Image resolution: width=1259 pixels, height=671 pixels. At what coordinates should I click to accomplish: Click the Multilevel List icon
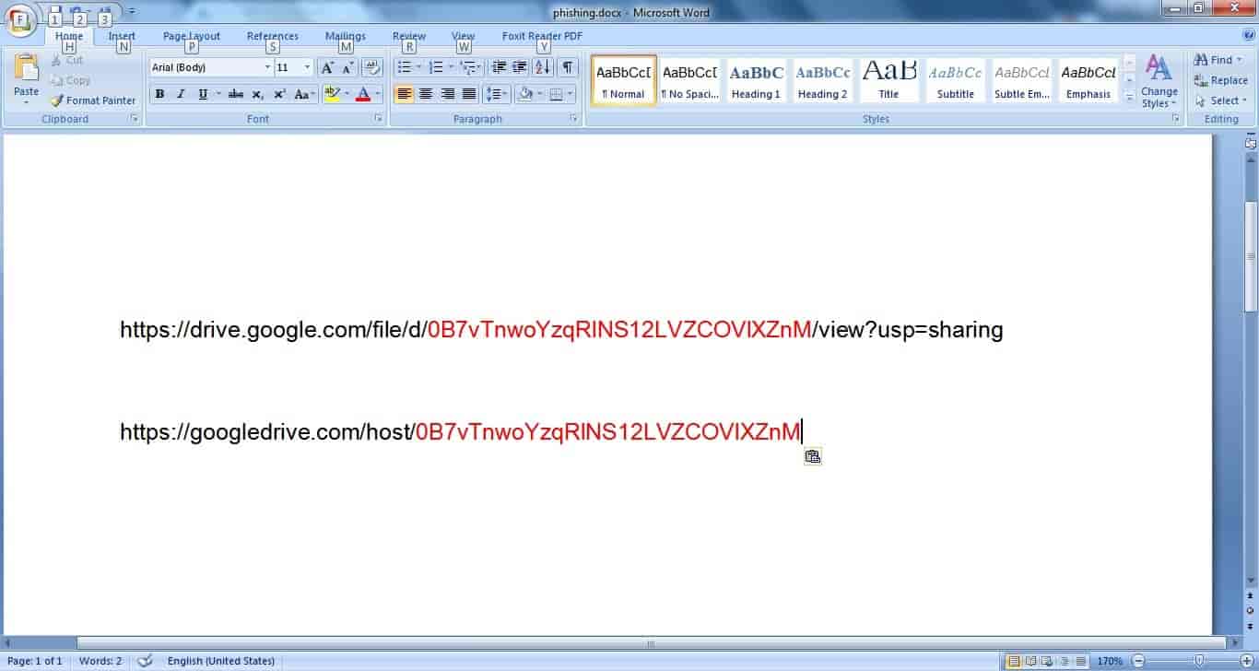pos(466,67)
